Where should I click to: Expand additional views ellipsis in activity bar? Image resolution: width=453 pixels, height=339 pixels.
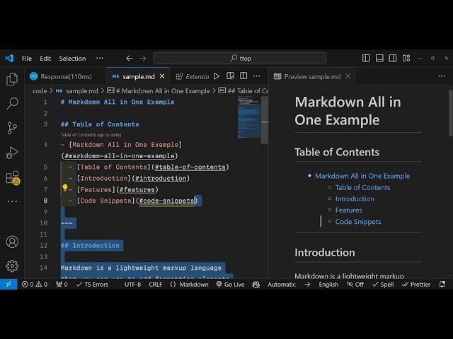(12, 201)
